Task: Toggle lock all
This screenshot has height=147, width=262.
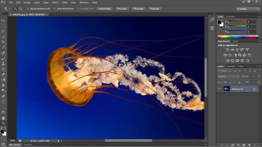Action: click(x=239, y=82)
